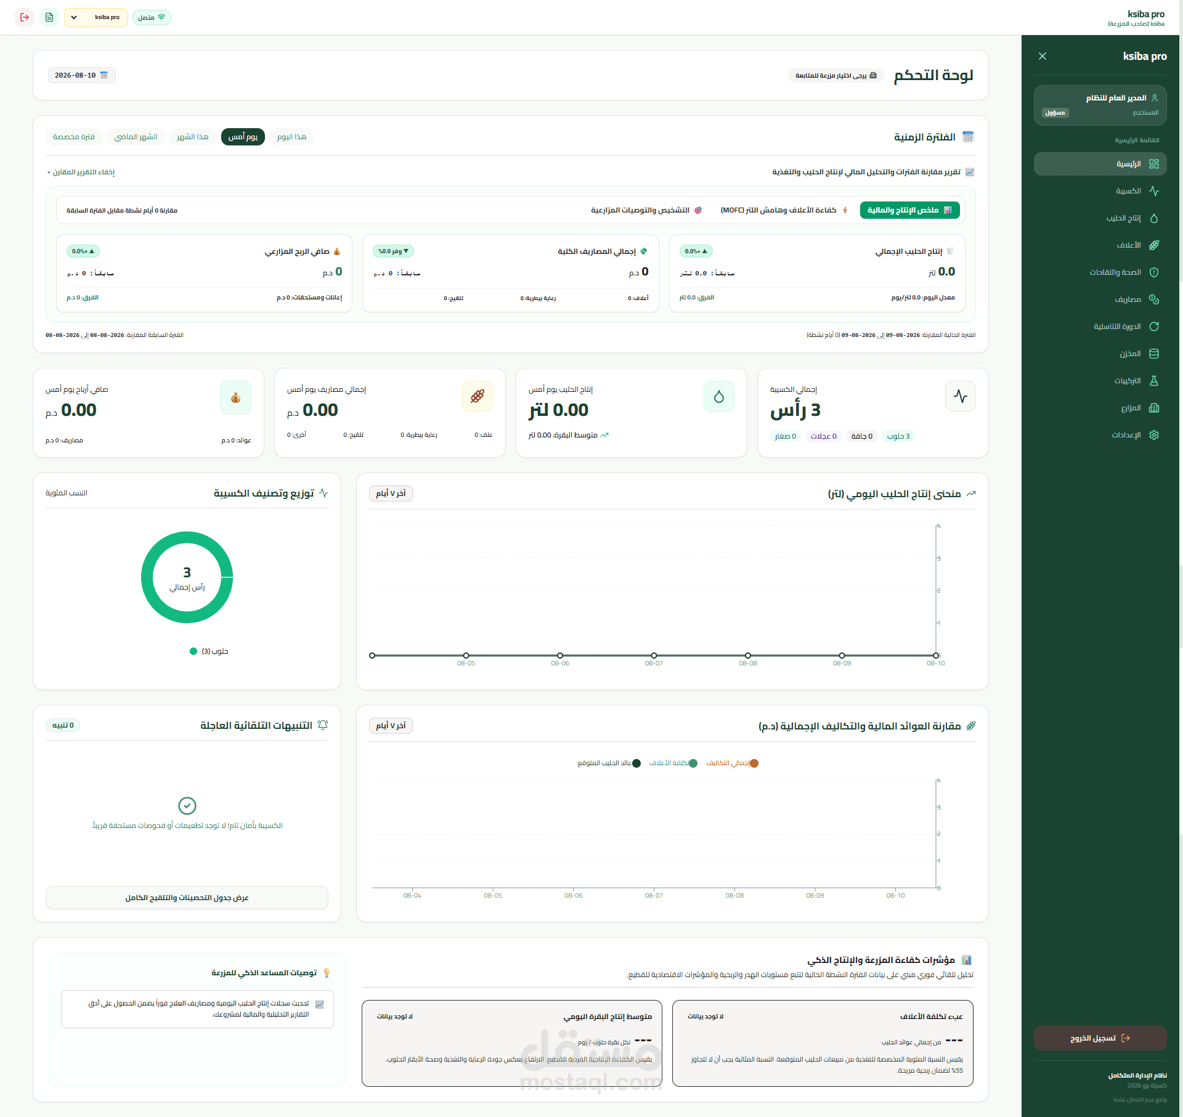
Task: Click the lightbulb icon beside توصيات المساعد الذكي
Action: [327, 973]
